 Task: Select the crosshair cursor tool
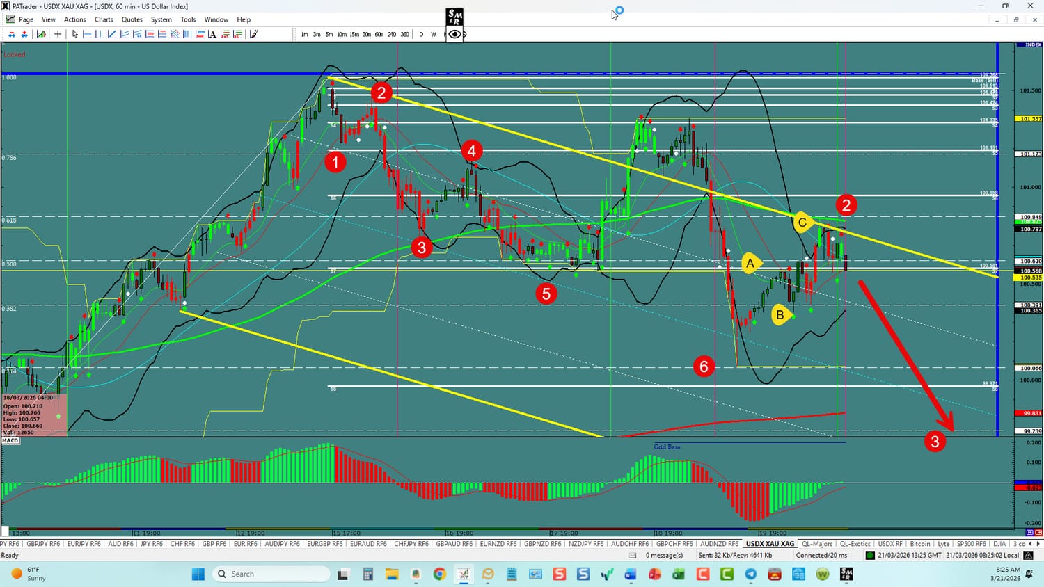(x=58, y=34)
